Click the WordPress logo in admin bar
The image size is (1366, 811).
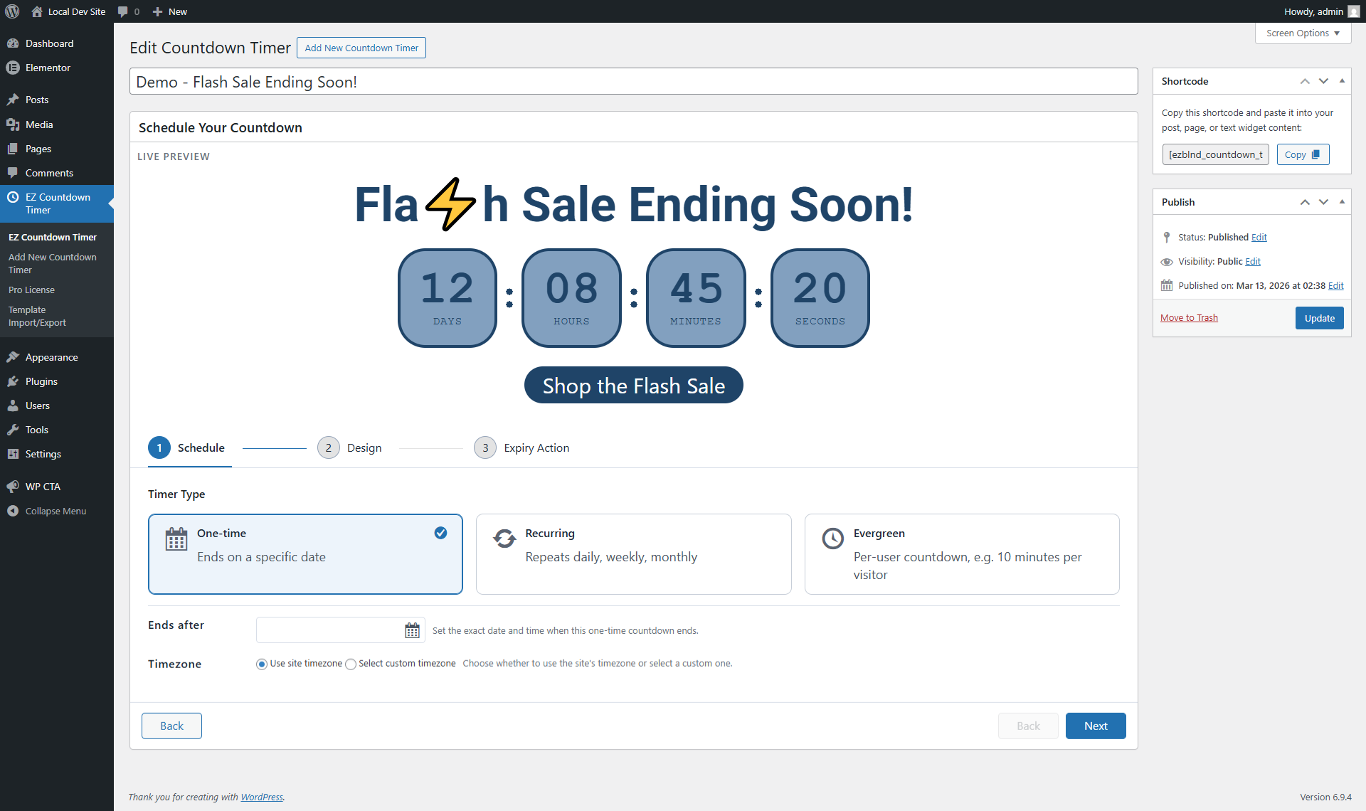pos(12,11)
